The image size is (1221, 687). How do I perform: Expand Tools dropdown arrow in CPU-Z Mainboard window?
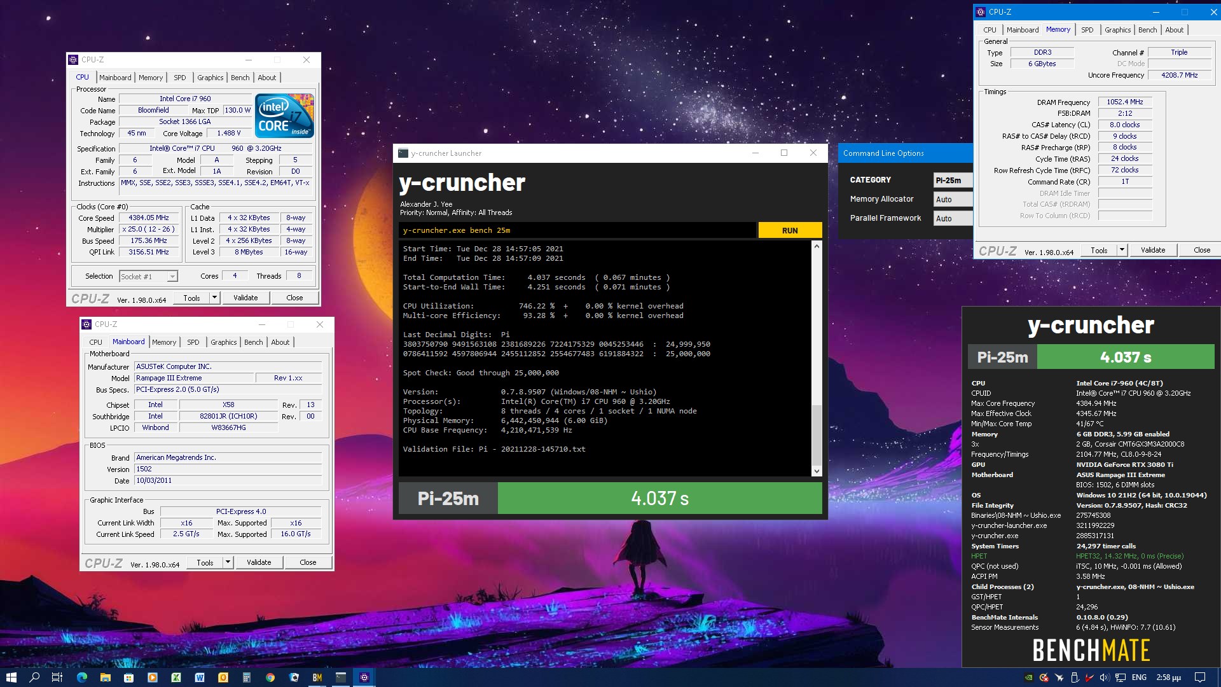pos(228,562)
